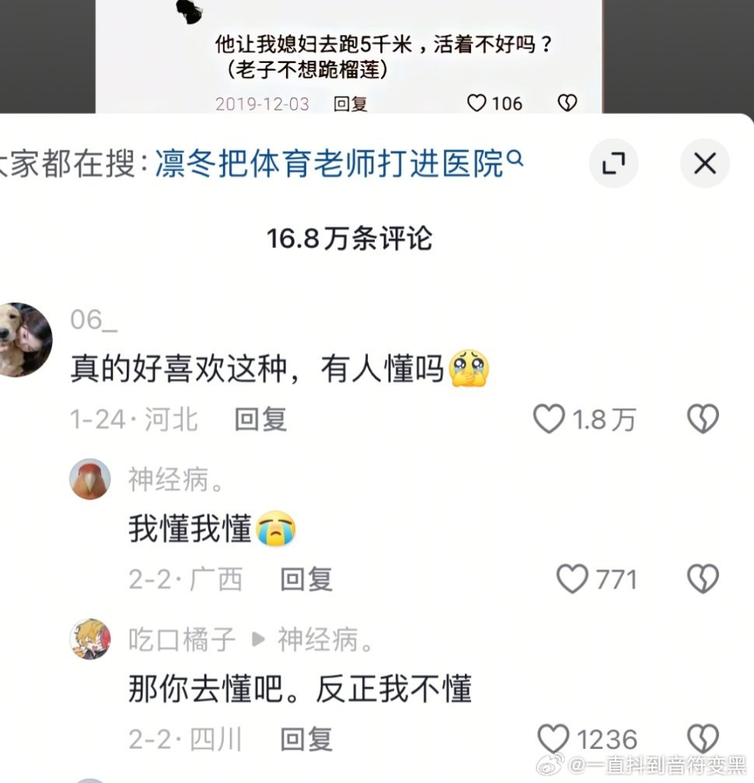Like the 2019-12-03 comment with 106 likes
754x783 pixels.
pos(476,103)
